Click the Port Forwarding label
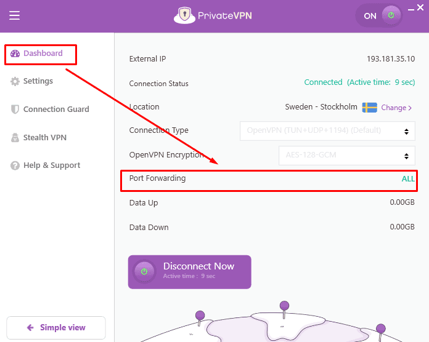Viewport: 429px width, 342px height. [x=157, y=178]
